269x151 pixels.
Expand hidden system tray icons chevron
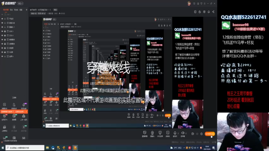pos(184,148)
